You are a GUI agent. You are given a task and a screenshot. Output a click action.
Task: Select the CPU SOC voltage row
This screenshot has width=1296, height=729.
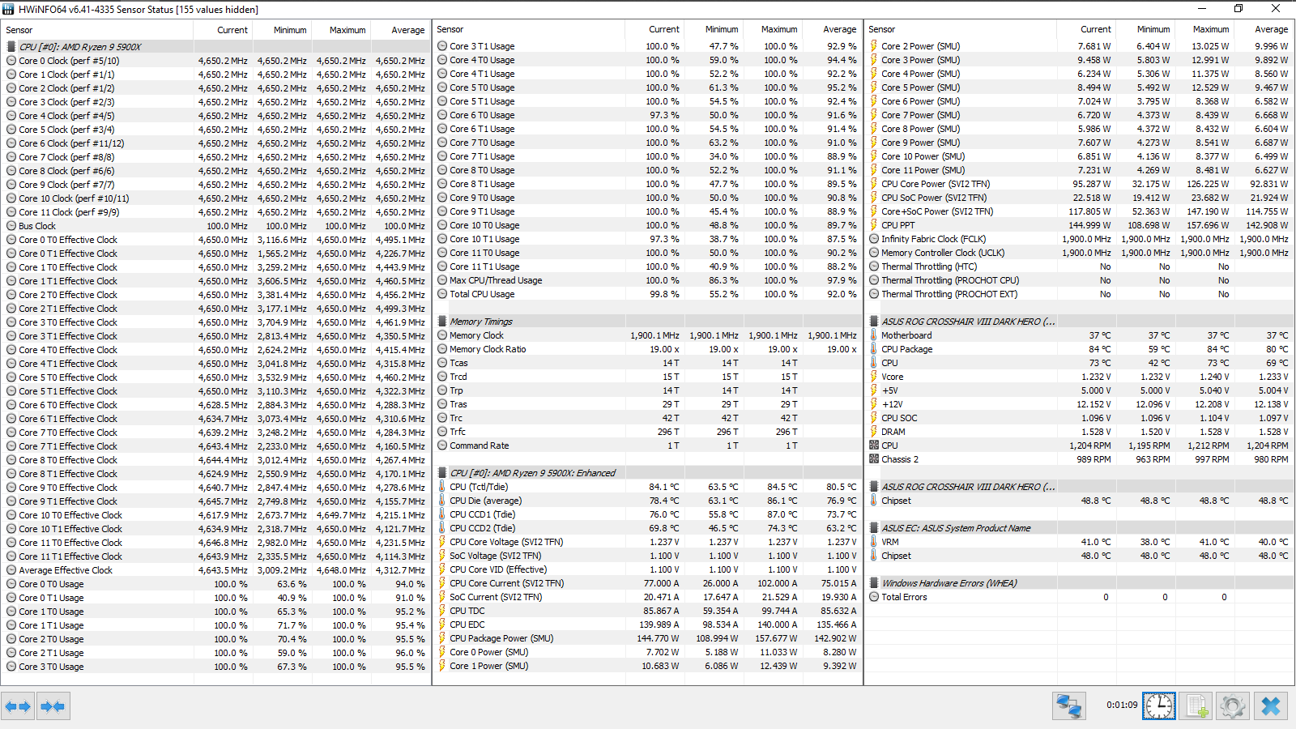click(x=1079, y=418)
